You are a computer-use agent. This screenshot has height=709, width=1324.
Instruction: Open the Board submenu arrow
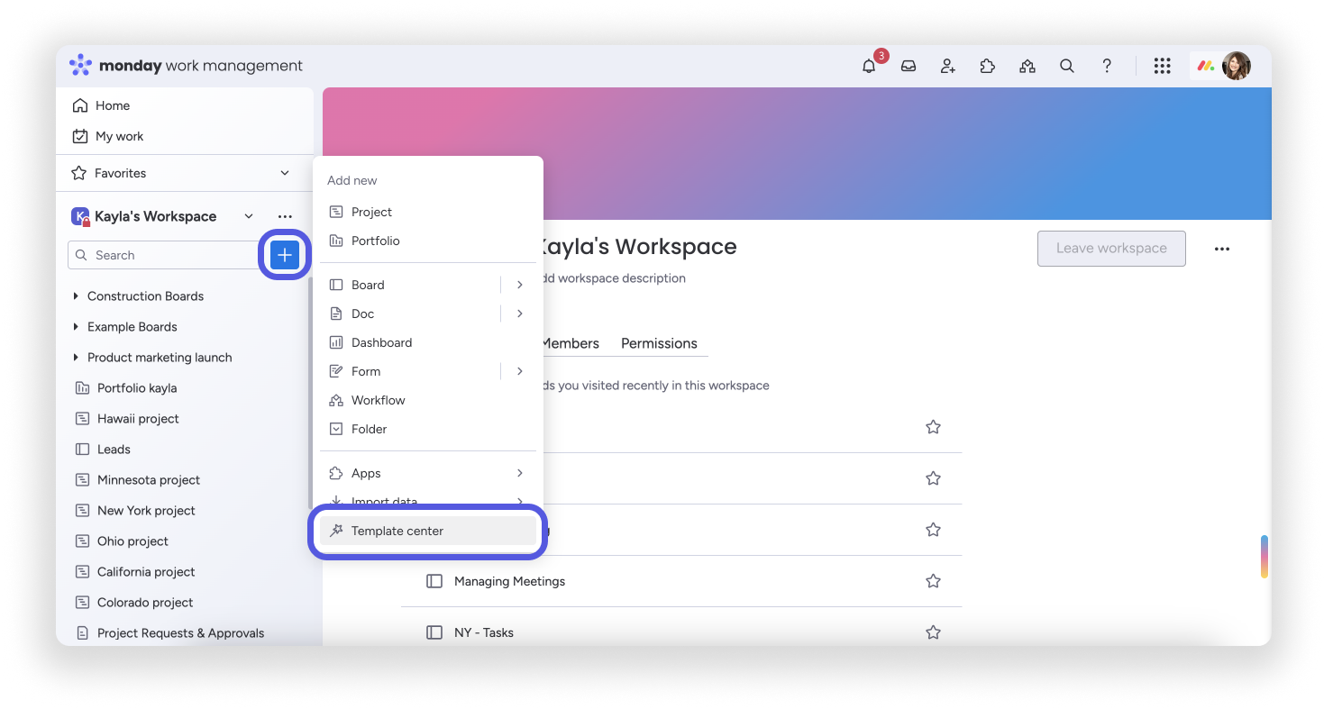(x=520, y=285)
